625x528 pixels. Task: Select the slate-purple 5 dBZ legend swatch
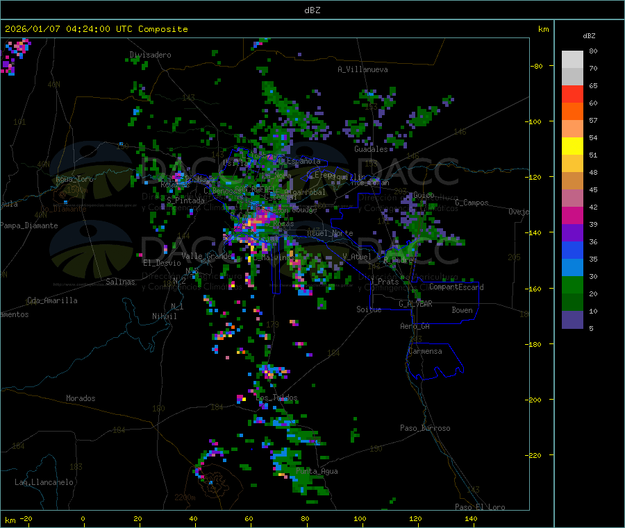(x=572, y=320)
